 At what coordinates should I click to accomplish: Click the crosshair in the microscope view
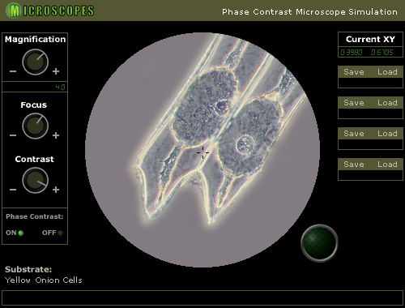(x=202, y=152)
